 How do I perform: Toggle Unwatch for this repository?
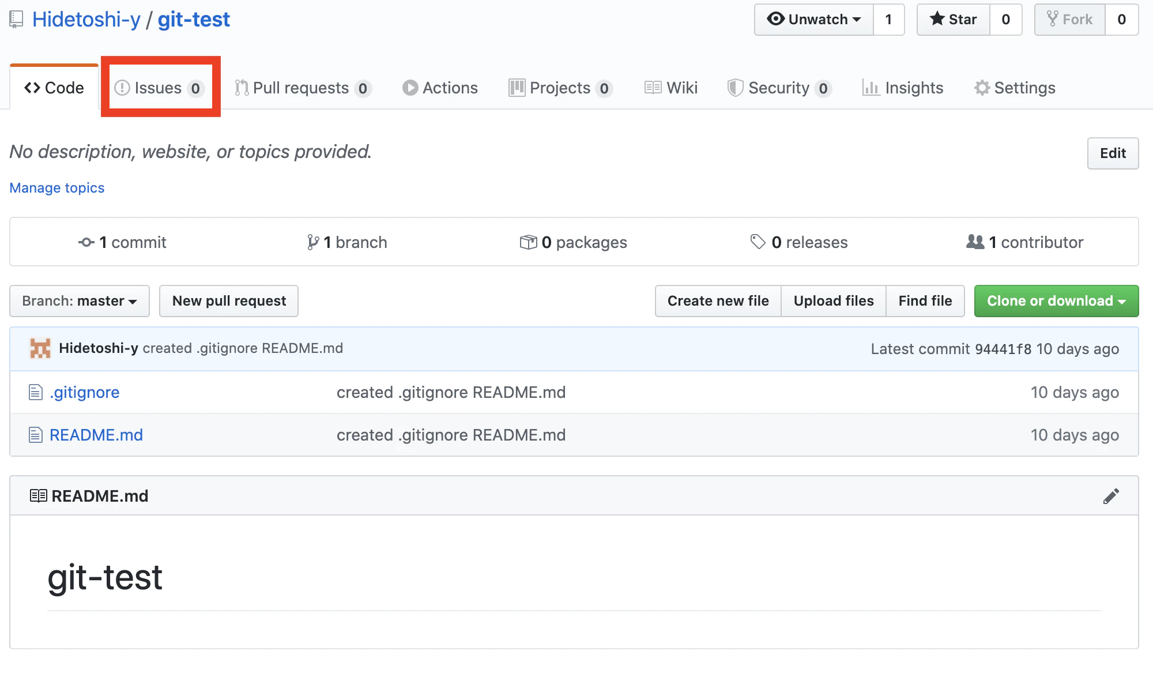coord(814,20)
